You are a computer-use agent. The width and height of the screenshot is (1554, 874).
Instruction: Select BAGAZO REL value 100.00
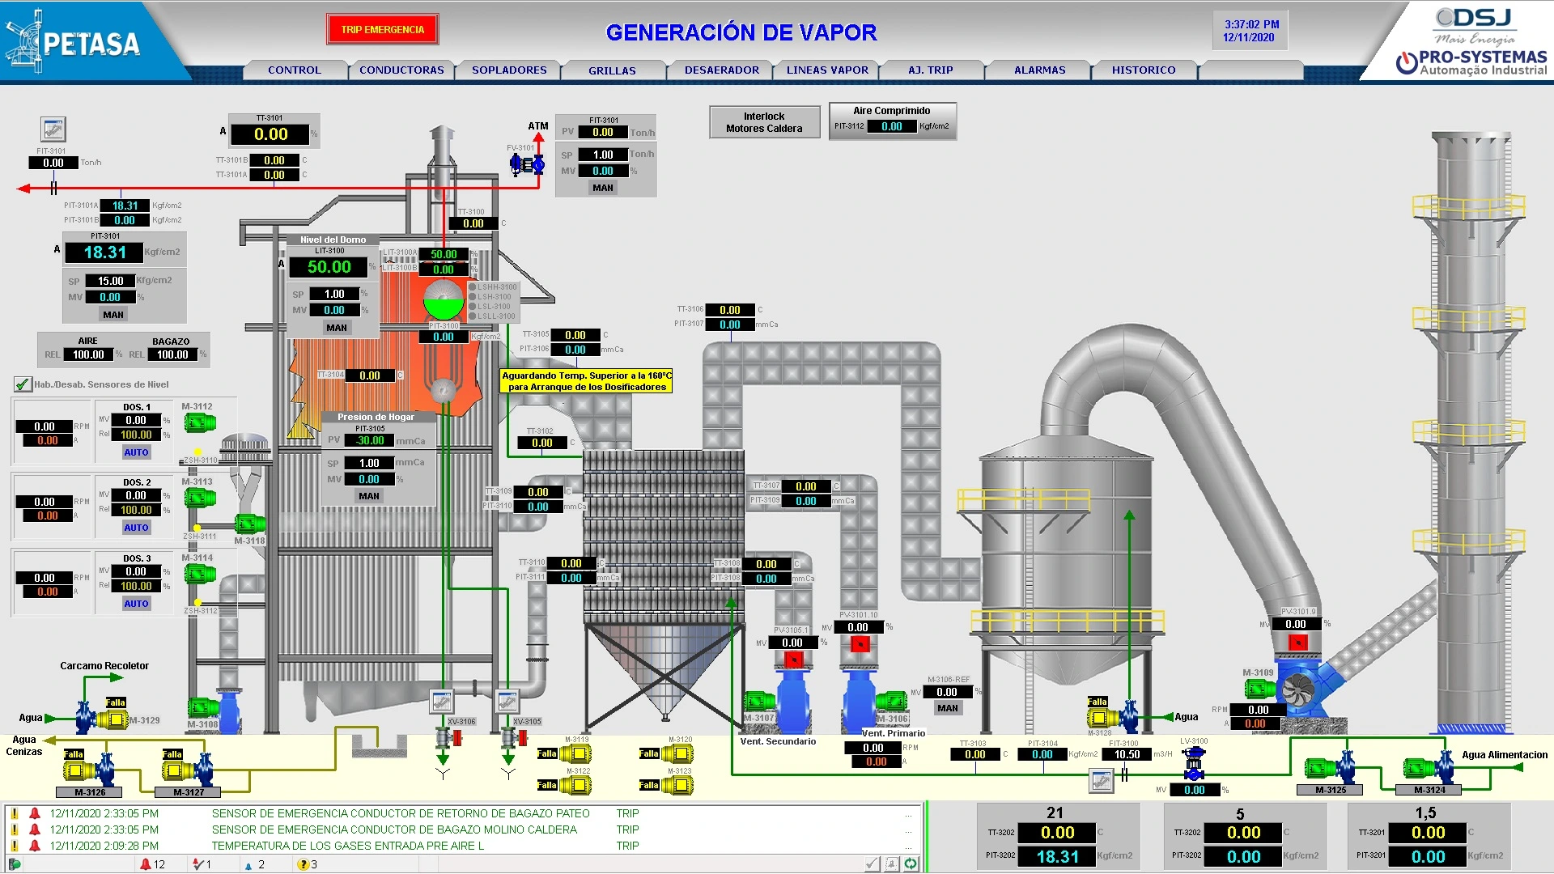tap(172, 354)
